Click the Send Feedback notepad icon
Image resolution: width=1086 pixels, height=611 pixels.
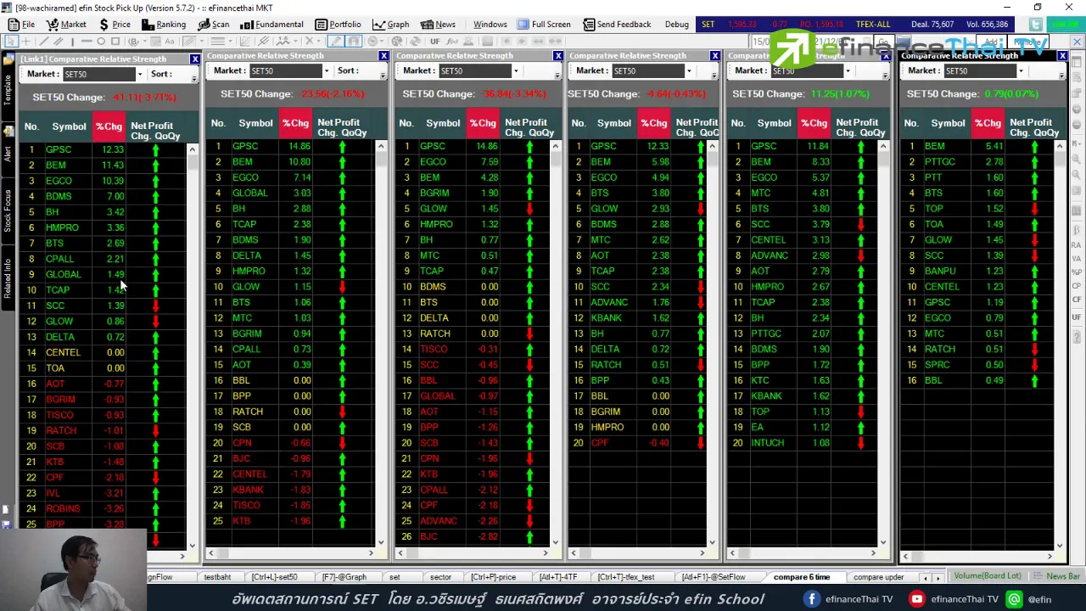[589, 25]
